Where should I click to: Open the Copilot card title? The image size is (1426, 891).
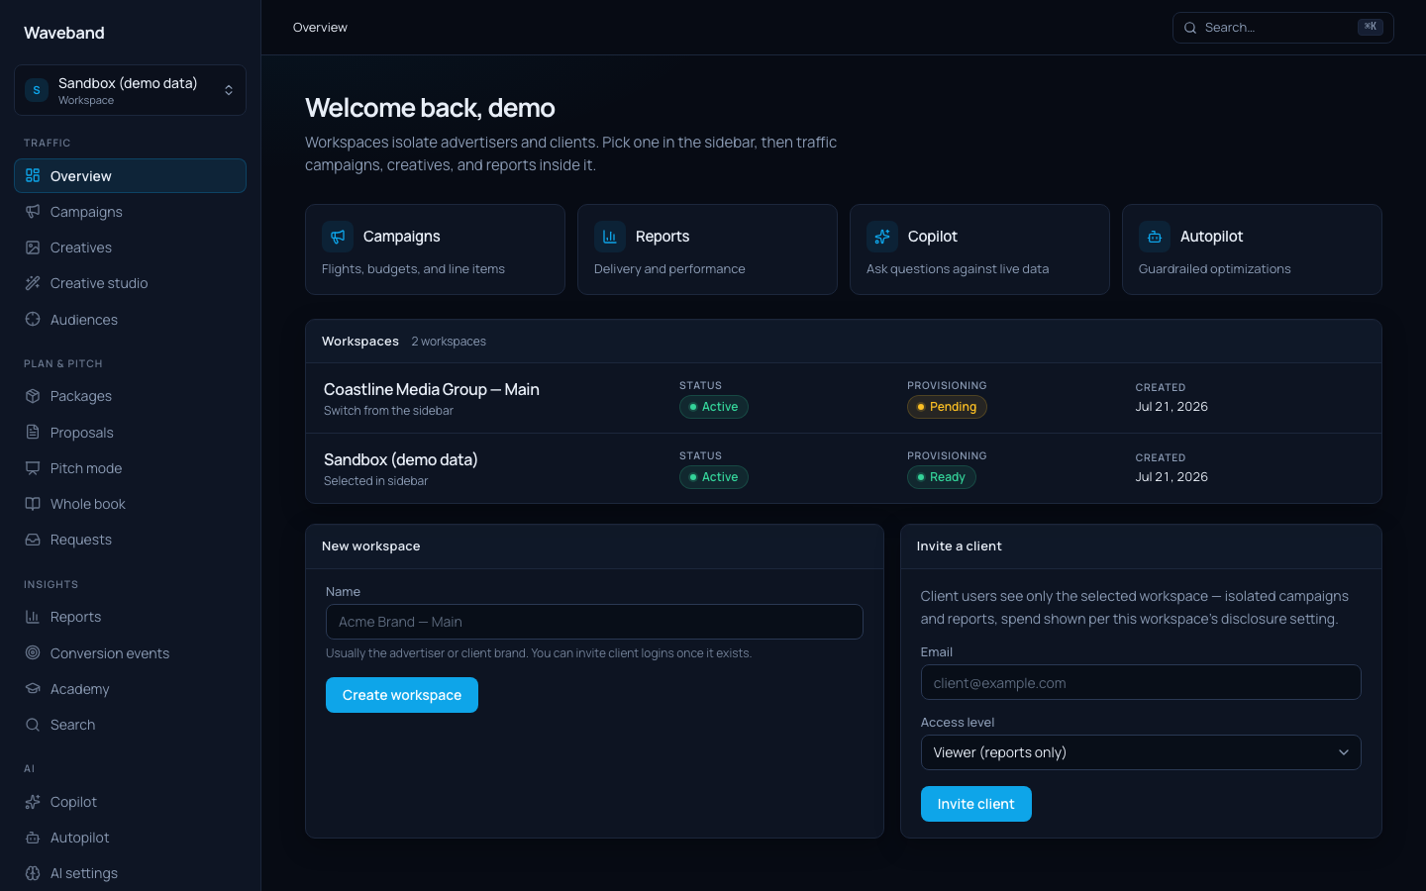(x=933, y=237)
